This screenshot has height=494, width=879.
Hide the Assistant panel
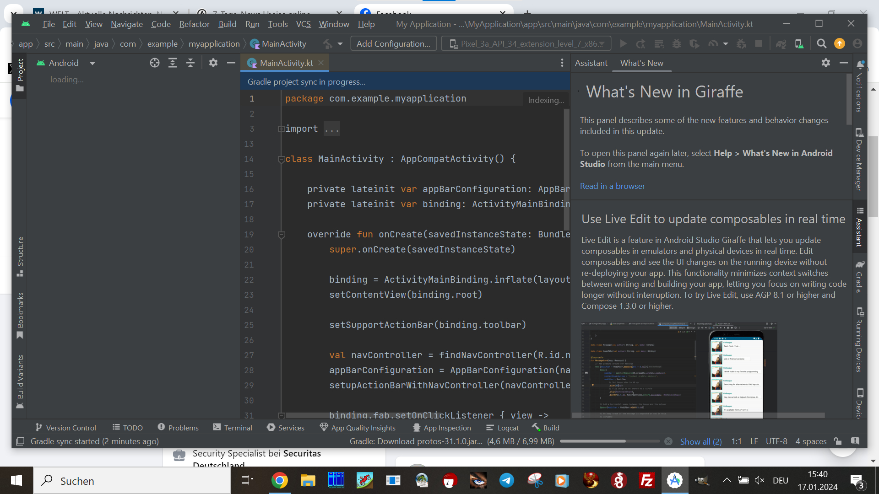pyautogui.click(x=844, y=63)
